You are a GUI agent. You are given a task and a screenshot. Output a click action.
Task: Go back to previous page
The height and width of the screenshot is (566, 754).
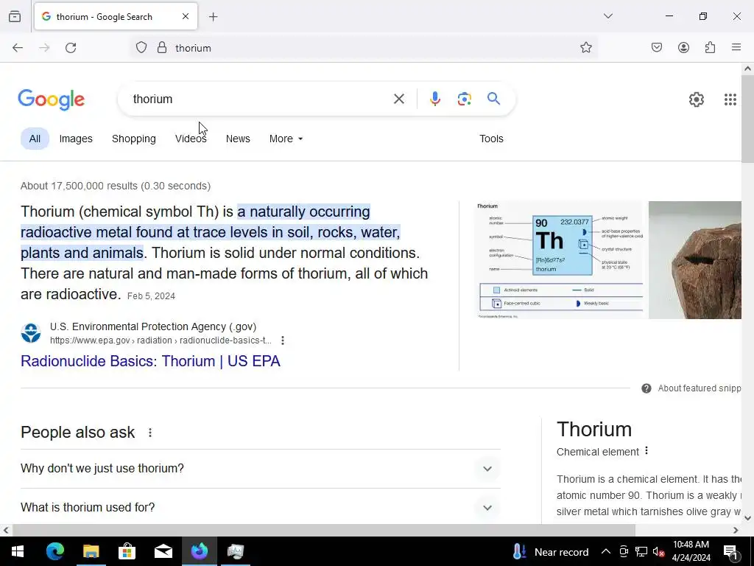click(18, 48)
